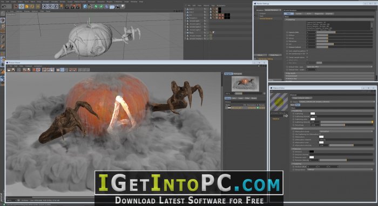The width and height of the screenshot is (378, 206).
Task: Toggle the Y axis lock icon
Action: click(x=50, y=6)
